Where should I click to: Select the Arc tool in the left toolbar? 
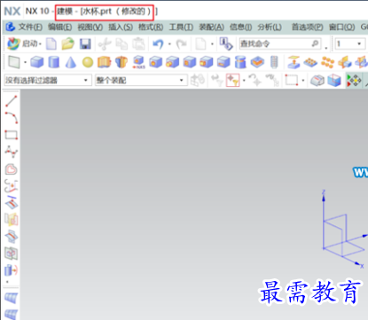pyautogui.click(x=12, y=118)
